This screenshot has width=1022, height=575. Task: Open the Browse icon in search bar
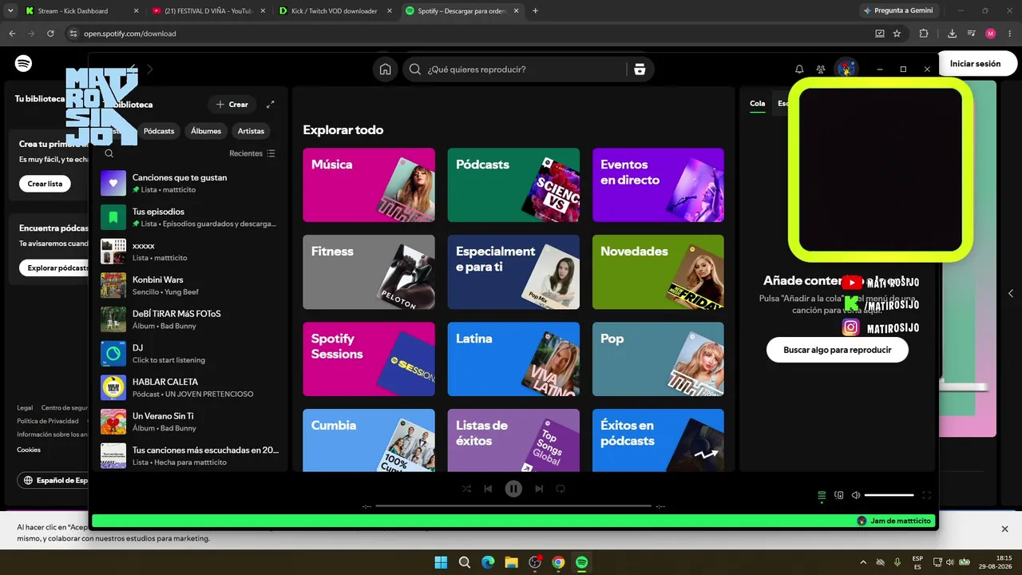[x=640, y=69]
